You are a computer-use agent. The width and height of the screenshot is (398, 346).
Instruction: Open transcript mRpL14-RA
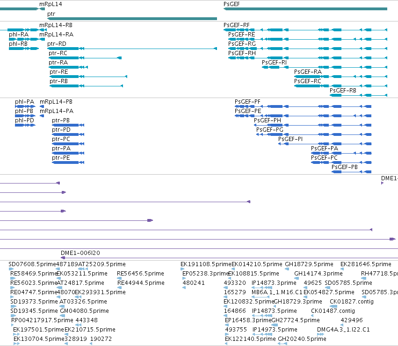point(56,35)
